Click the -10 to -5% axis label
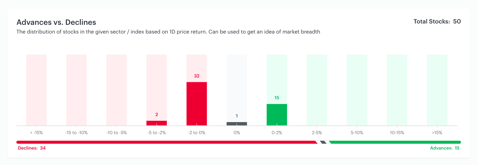Screen dimensions: 478x165 [x=117, y=133]
